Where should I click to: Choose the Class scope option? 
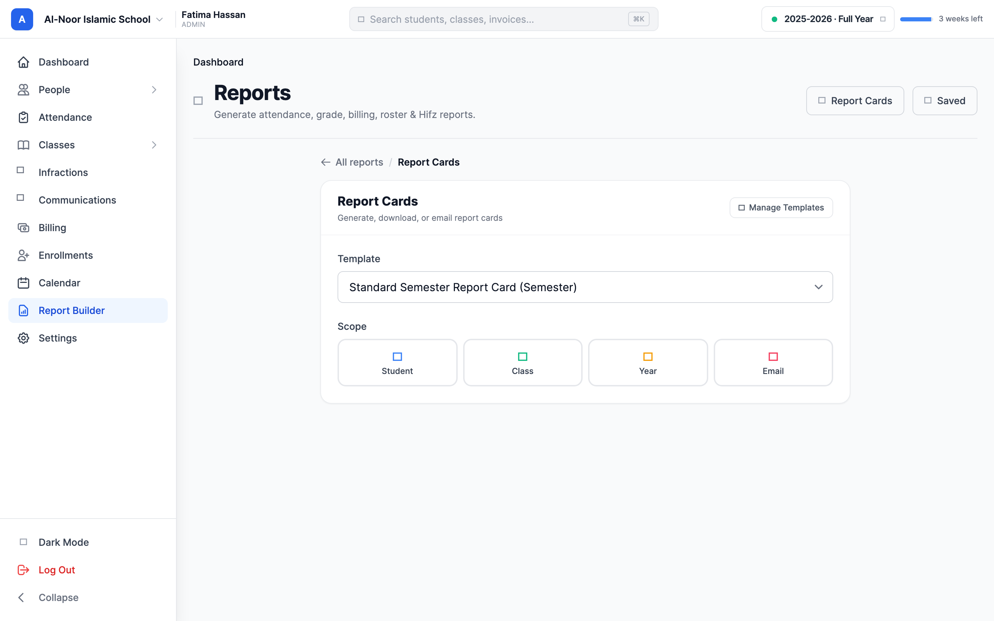pos(523,363)
